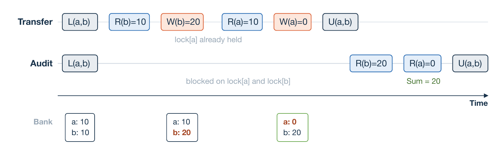Click the Audit R(a)=0 box
The width and height of the screenshot is (492, 155).
pyautogui.click(x=422, y=64)
